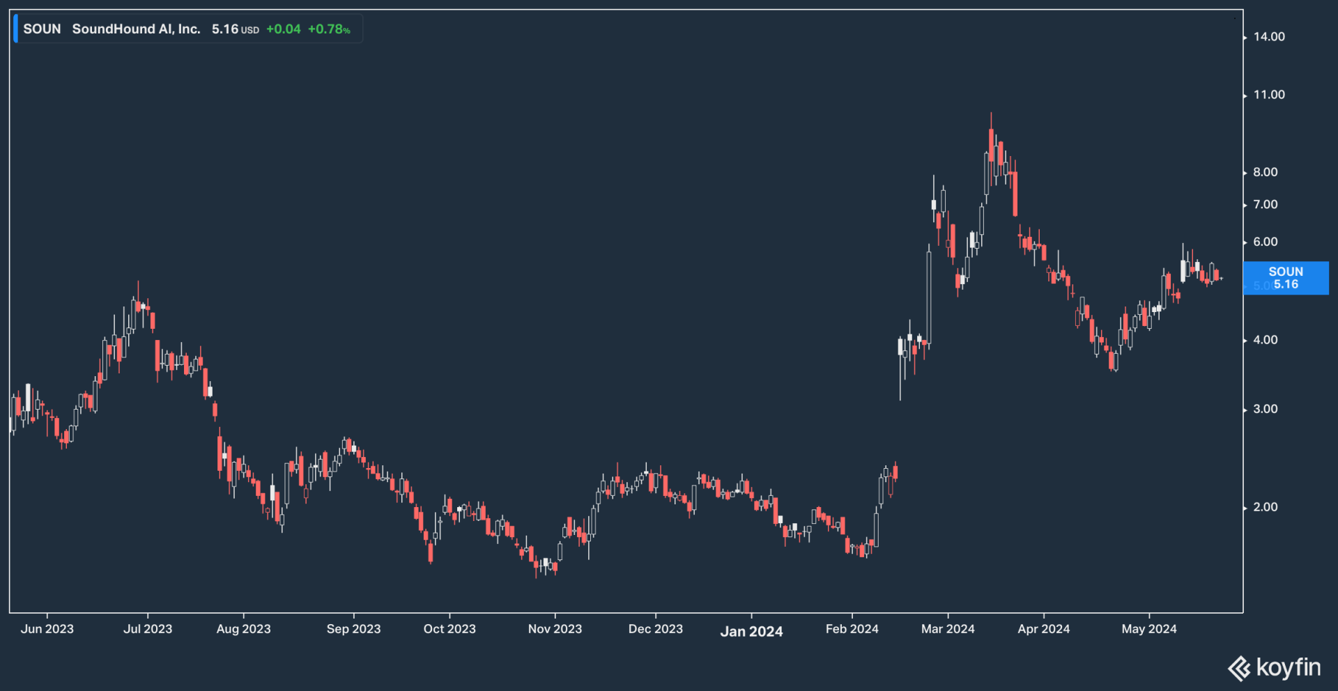The width and height of the screenshot is (1338, 691).
Task: Click the Koyfin logo icon
Action: coord(1239,669)
